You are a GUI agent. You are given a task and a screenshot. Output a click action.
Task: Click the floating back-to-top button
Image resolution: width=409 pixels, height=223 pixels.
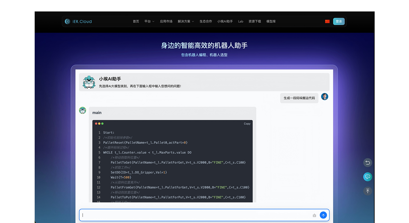[x=368, y=191]
